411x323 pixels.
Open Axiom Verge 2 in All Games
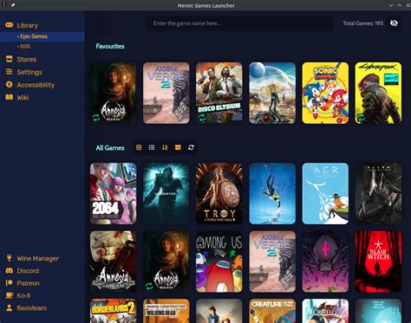pyautogui.click(x=272, y=262)
